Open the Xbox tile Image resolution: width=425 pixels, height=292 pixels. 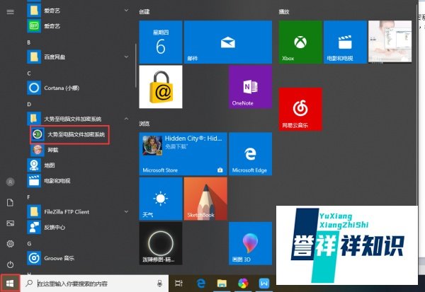[x=300, y=42]
